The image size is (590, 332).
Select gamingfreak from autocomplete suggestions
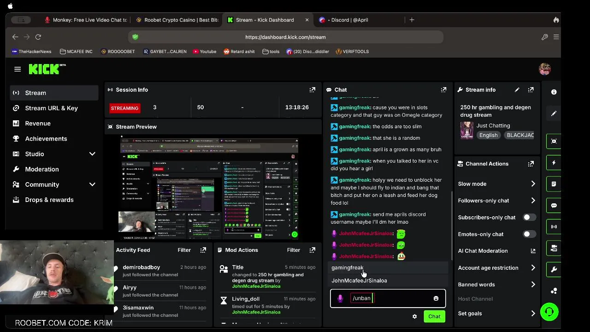pyautogui.click(x=389, y=267)
